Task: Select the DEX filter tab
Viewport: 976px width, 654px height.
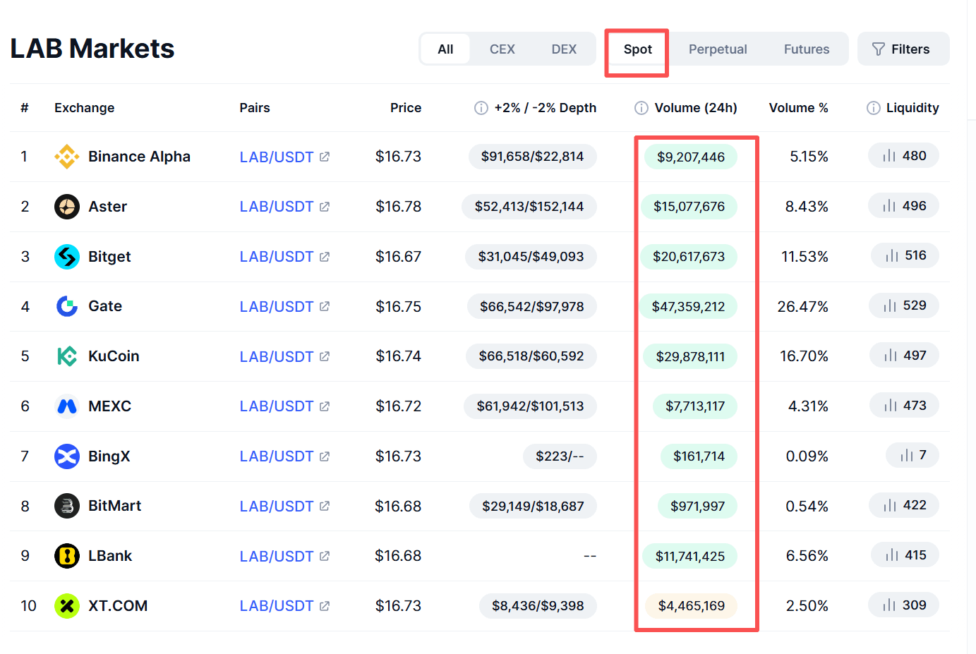Action: coord(564,49)
